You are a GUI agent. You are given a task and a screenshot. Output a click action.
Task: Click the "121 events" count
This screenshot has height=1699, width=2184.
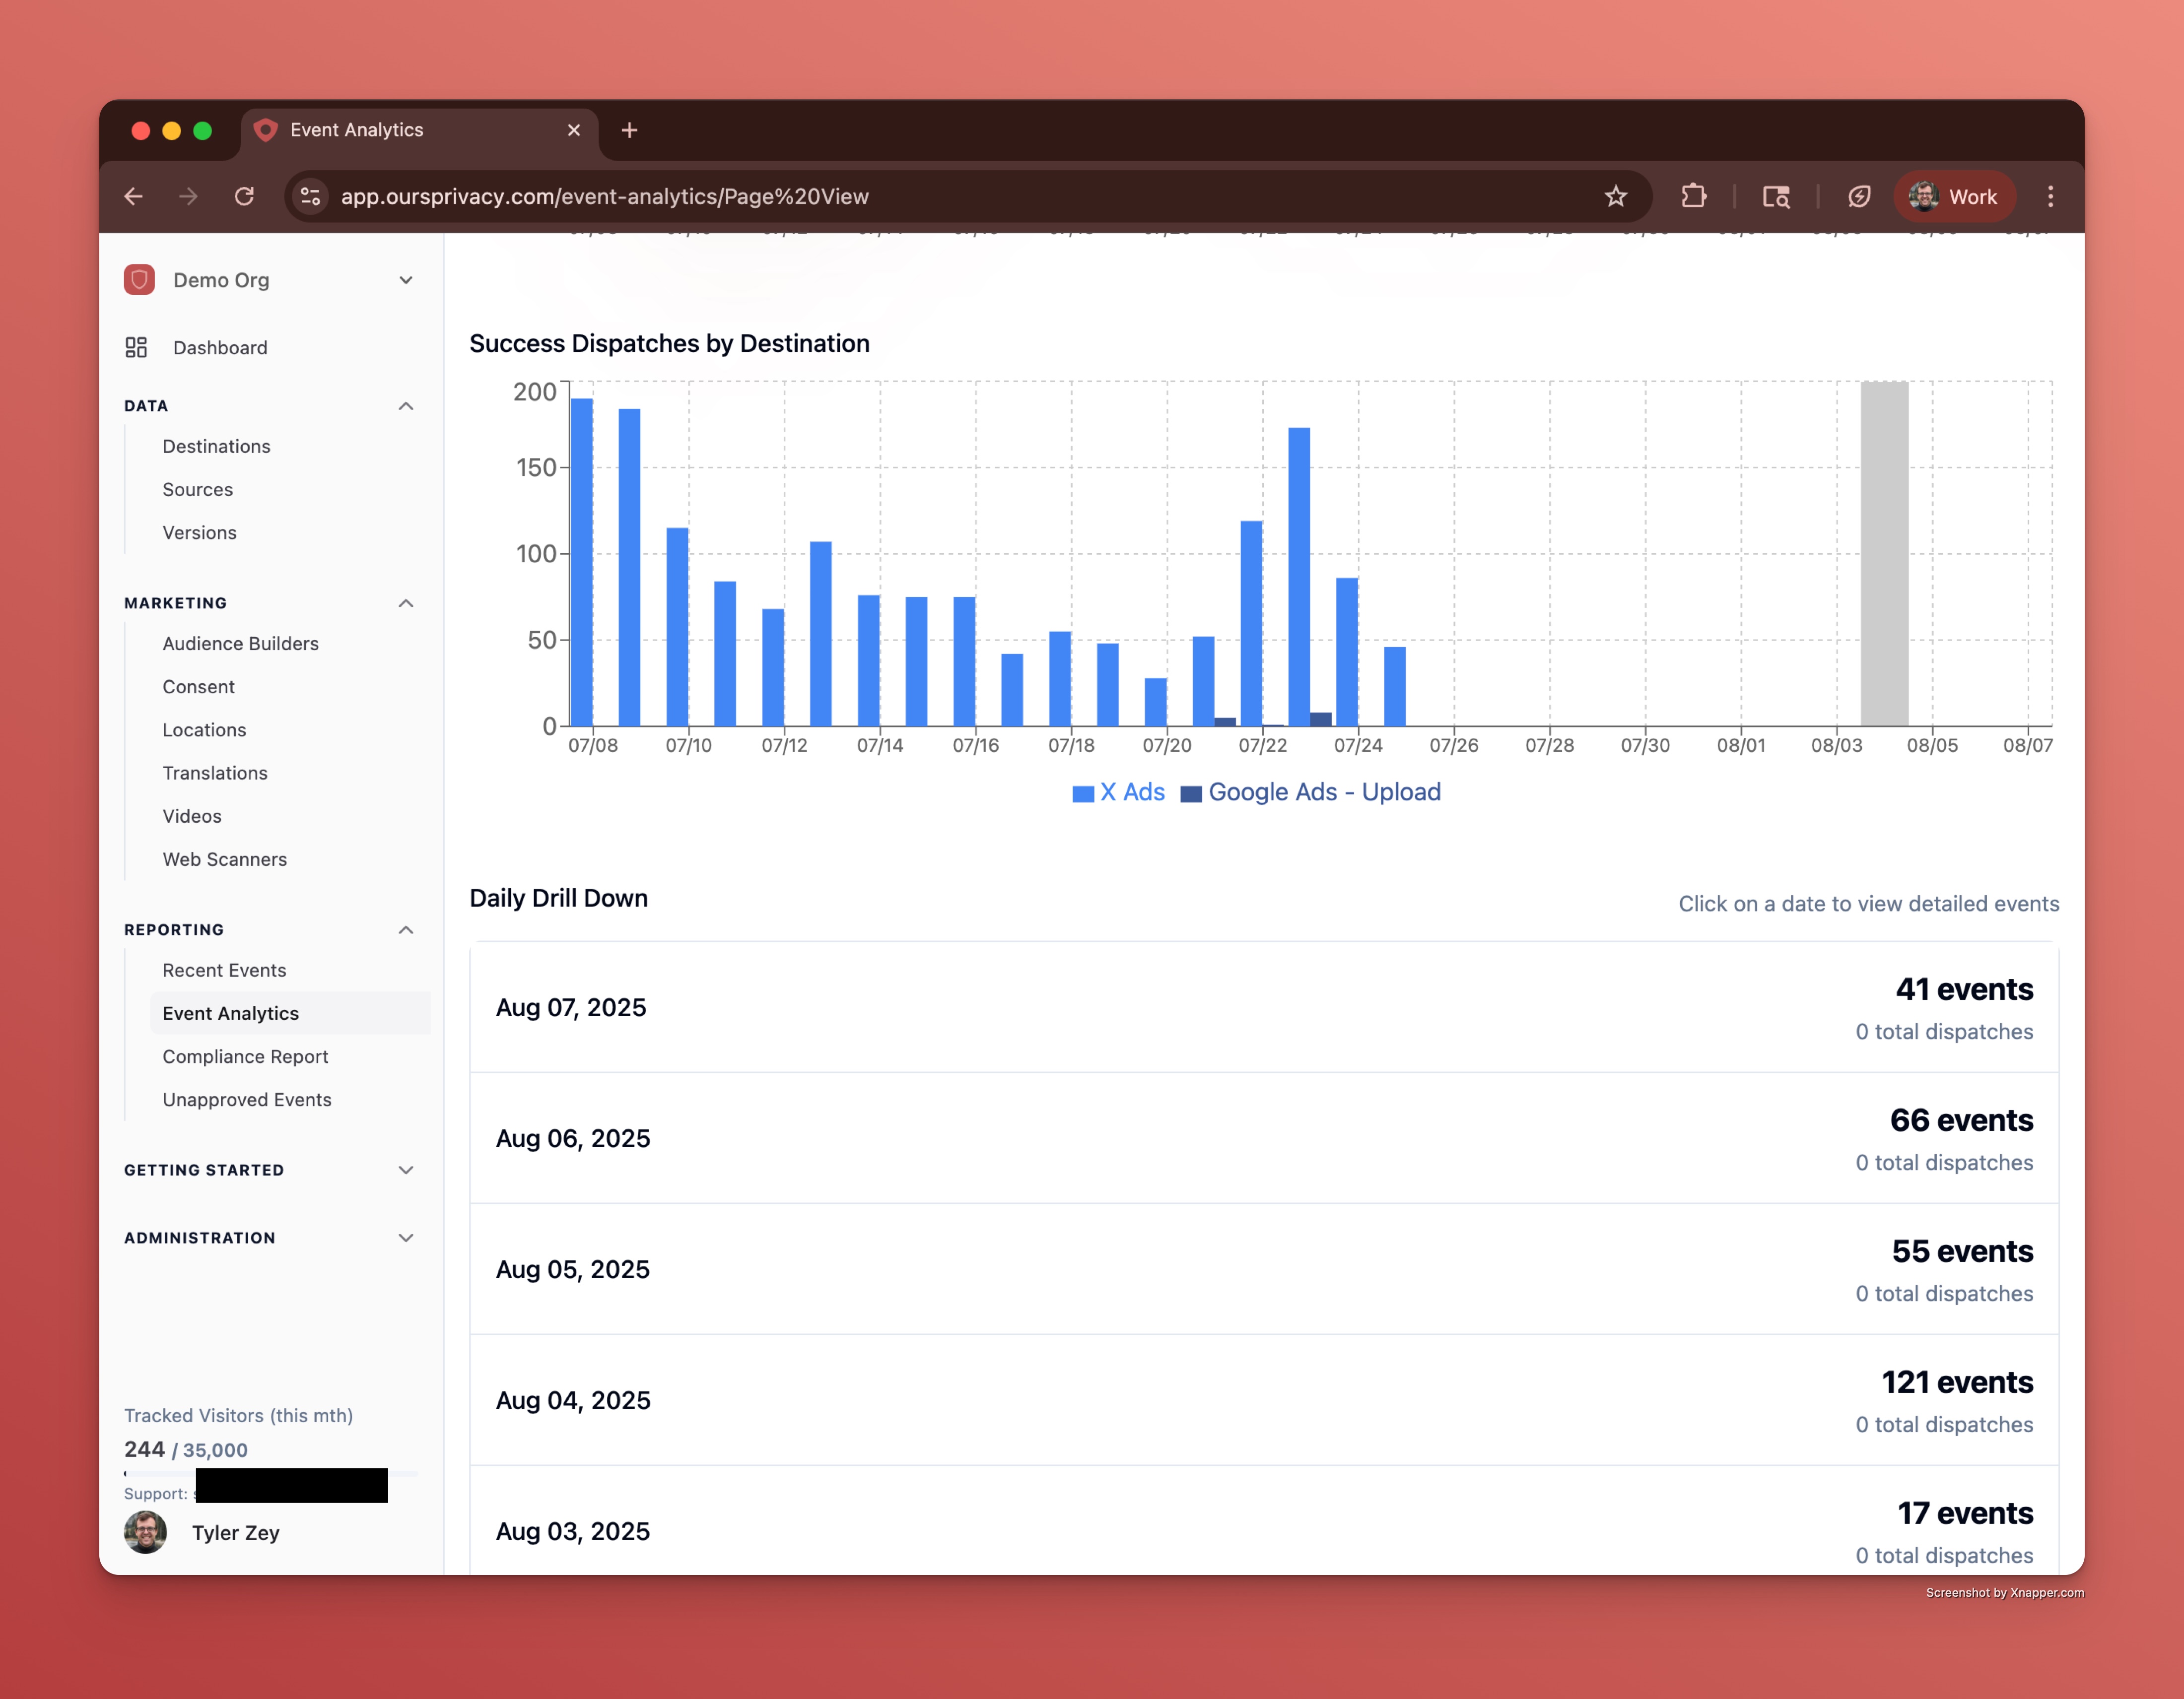click(x=1957, y=1382)
